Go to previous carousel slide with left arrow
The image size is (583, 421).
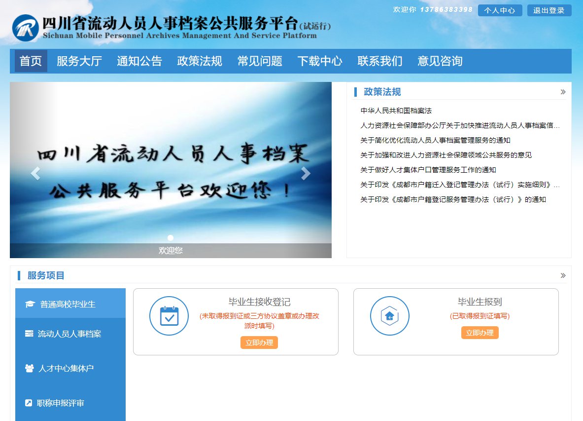(x=35, y=173)
